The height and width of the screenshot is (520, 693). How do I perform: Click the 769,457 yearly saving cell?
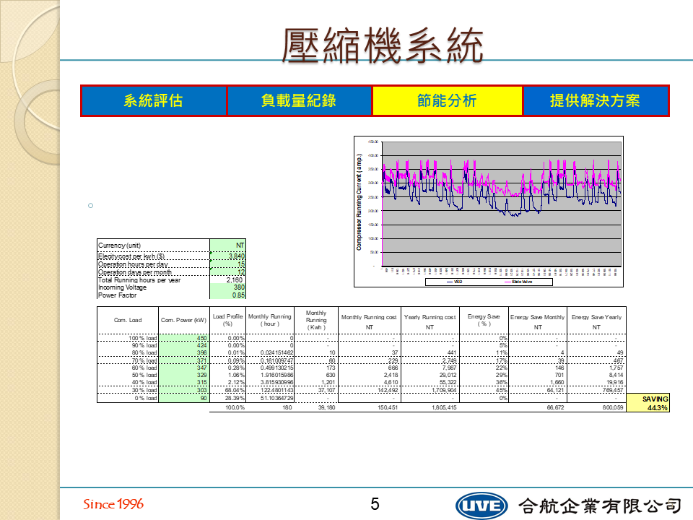coord(596,390)
